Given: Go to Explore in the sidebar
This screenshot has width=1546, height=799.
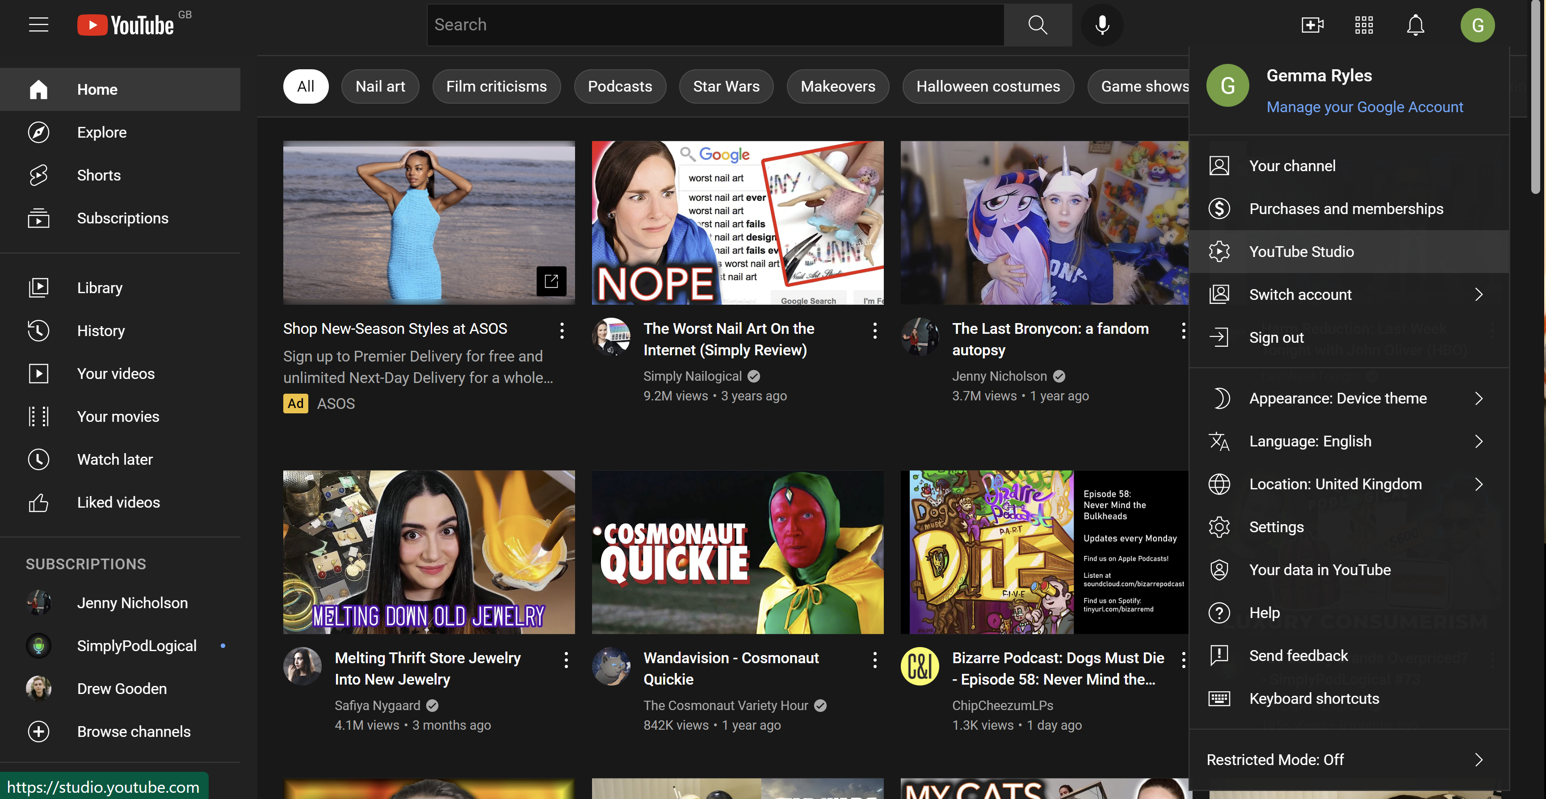Looking at the screenshot, I should [x=120, y=132].
